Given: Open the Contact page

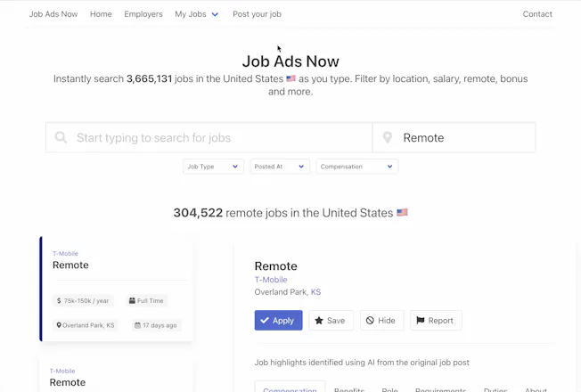Looking at the screenshot, I should click(537, 14).
